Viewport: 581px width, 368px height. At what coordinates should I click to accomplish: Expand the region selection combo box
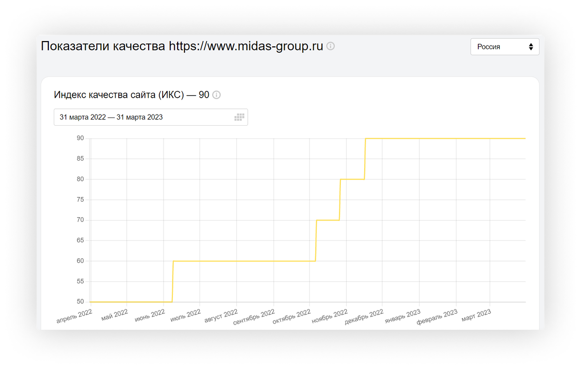pyautogui.click(x=505, y=46)
